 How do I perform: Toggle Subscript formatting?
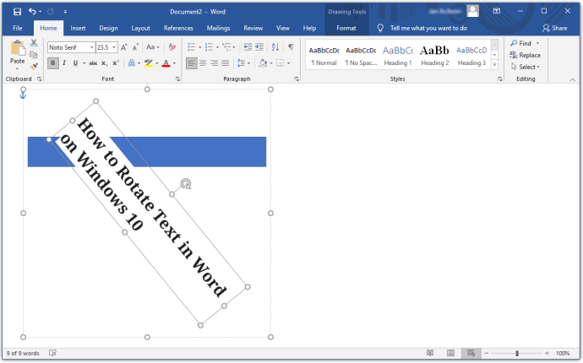click(104, 63)
